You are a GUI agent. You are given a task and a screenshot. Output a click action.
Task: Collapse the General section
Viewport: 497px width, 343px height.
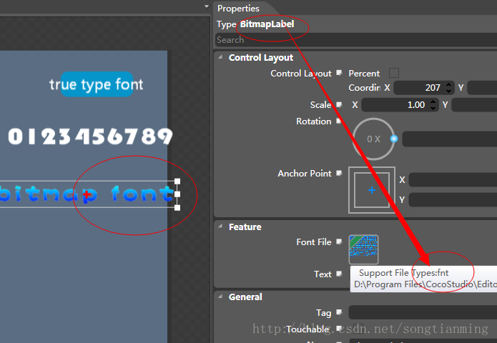(x=221, y=297)
